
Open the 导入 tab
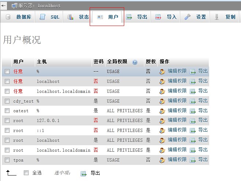[x=166, y=17]
